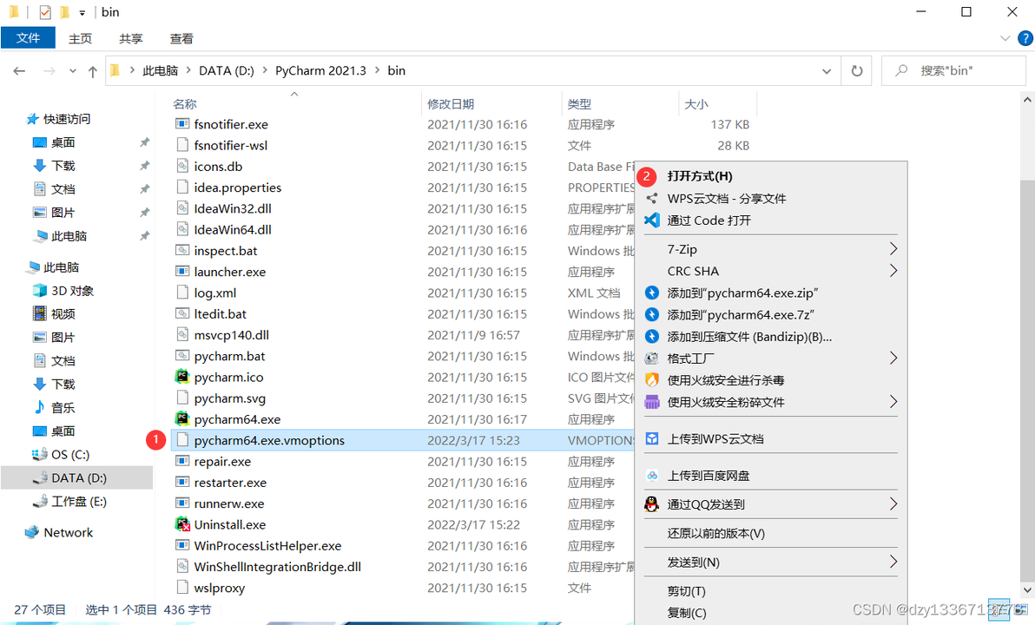Select 添加到压缩文件 (Bandizip)(B)... entry
This screenshot has height=625, width=1035.
[x=749, y=337]
